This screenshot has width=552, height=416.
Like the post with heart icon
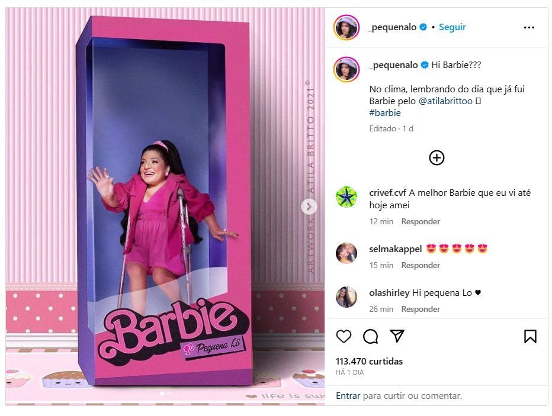coord(344,337)
